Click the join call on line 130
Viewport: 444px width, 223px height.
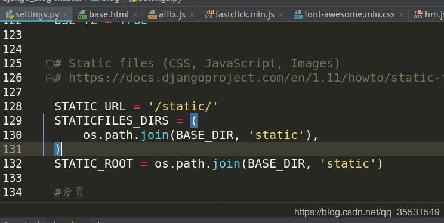155,135
